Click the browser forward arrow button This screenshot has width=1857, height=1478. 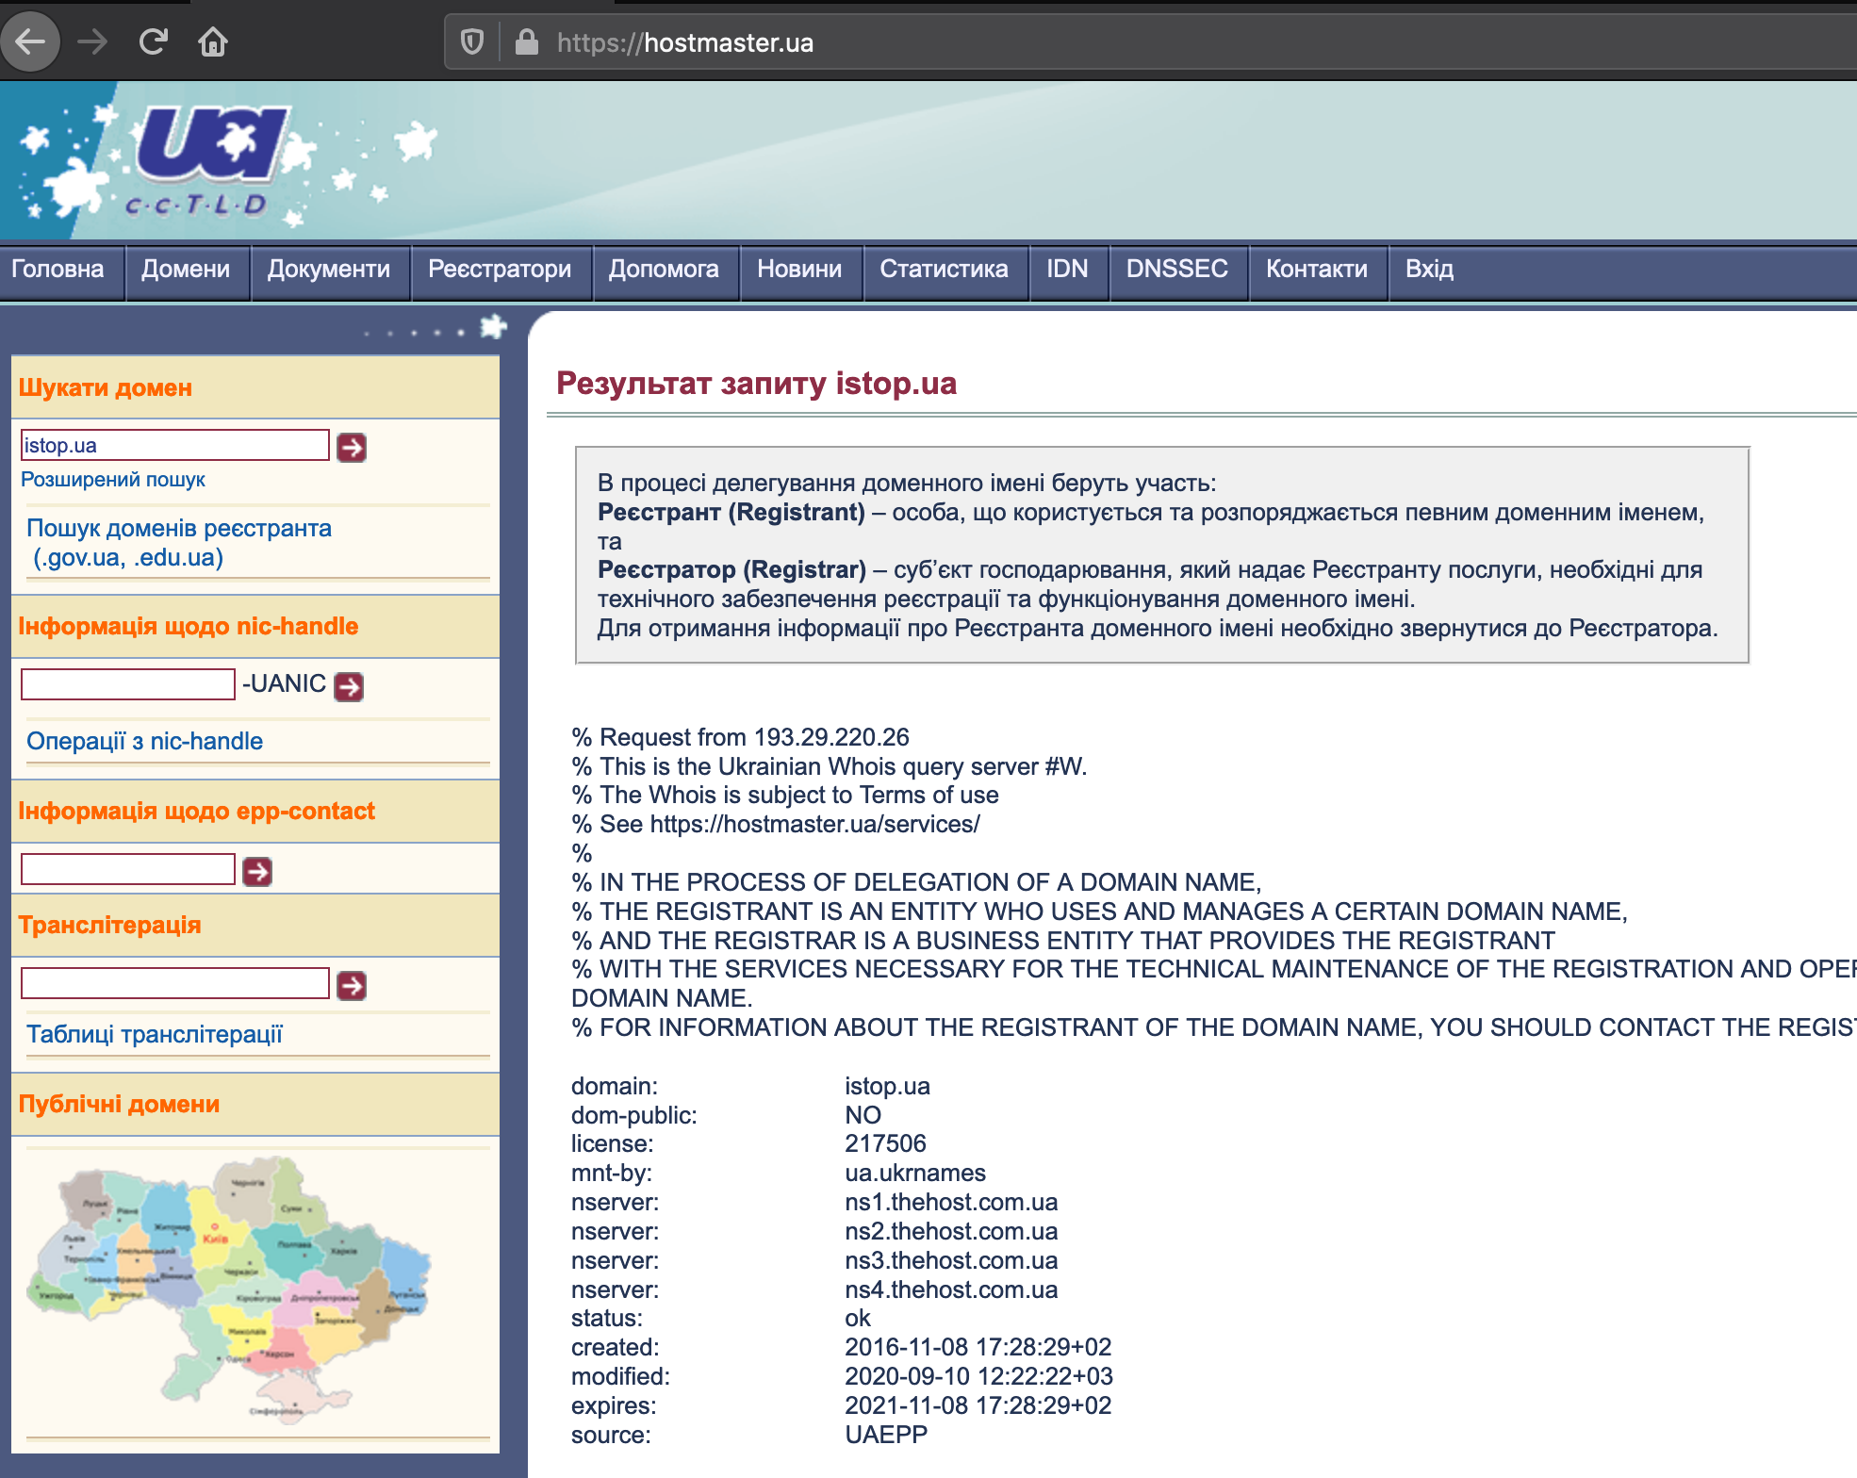(92, 41)
